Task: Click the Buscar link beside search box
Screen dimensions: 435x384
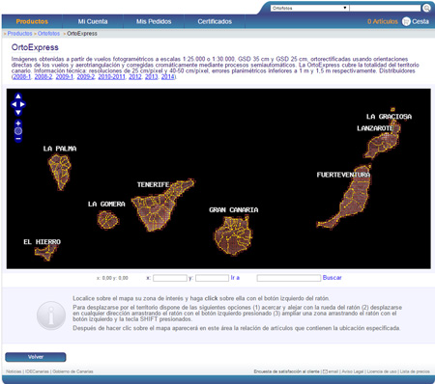Action: click(x=332, y=278)
